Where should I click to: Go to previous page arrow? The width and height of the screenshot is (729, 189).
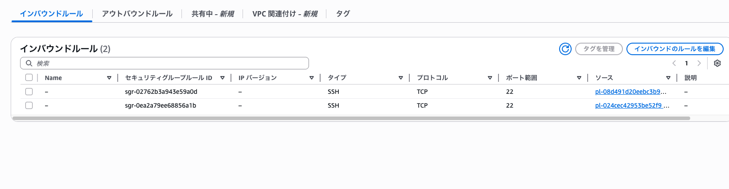tap(674, 63)
